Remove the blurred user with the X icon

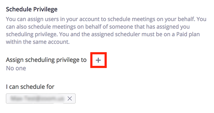tap(70, 98)
